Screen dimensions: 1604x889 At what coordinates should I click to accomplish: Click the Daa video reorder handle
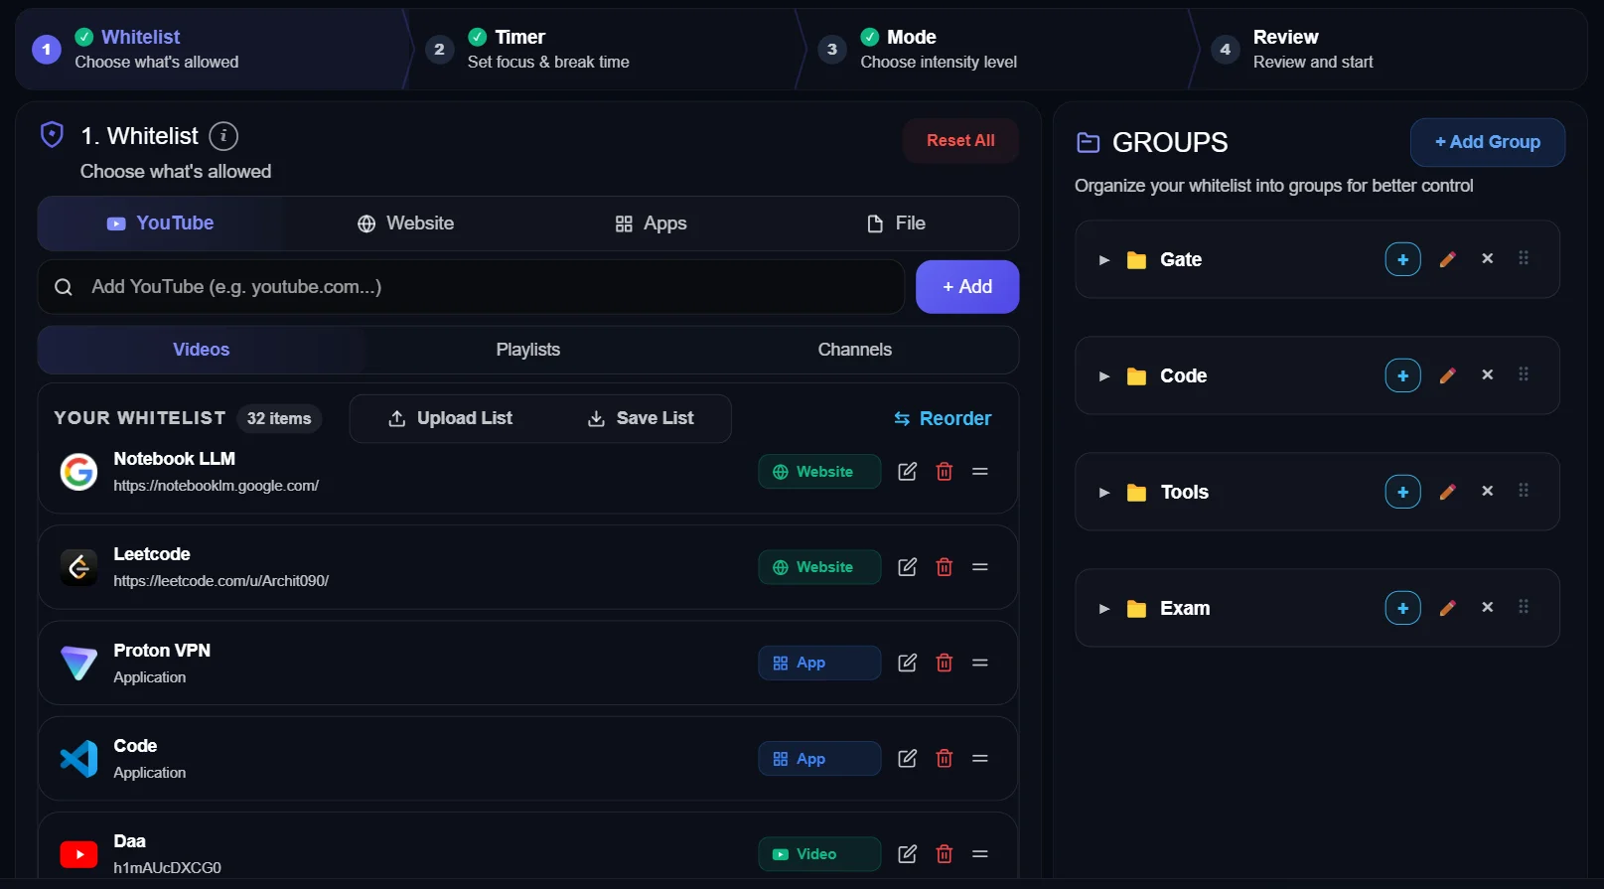click(x=980, y=854)
